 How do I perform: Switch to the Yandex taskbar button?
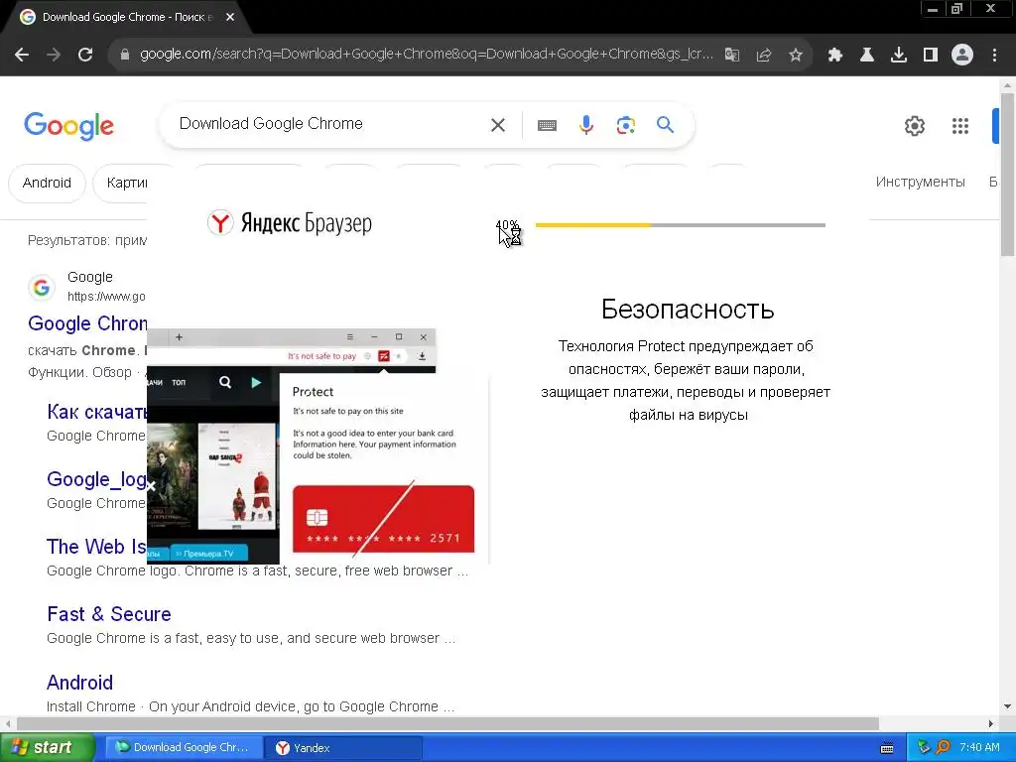tap(343, 748)
